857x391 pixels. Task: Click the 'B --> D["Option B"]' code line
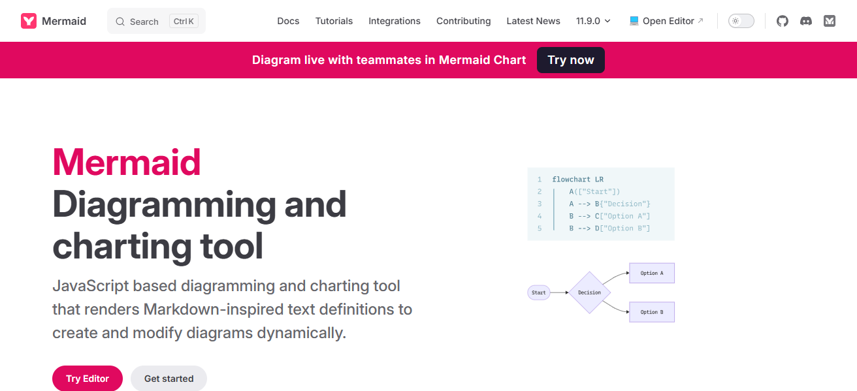click(609, 228)
